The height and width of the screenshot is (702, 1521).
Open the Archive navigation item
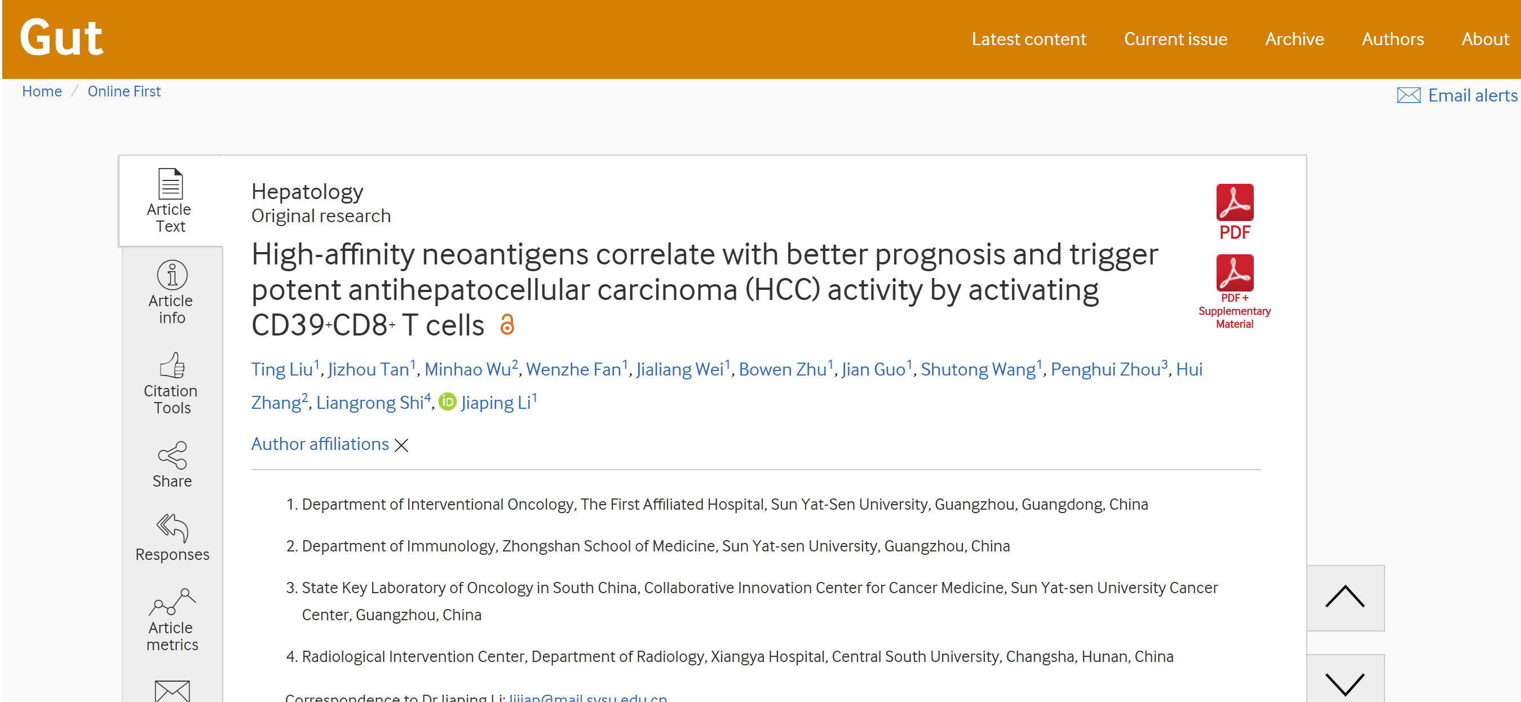pos(1294,39)
